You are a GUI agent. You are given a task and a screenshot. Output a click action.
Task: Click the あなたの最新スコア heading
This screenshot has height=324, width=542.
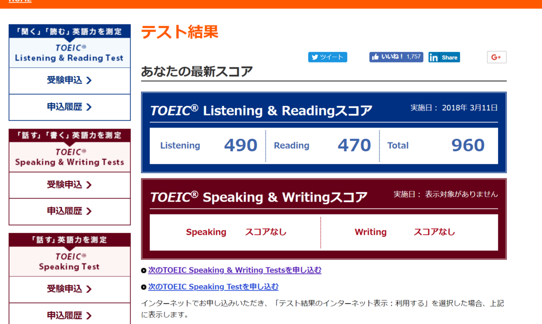point(197,71)
